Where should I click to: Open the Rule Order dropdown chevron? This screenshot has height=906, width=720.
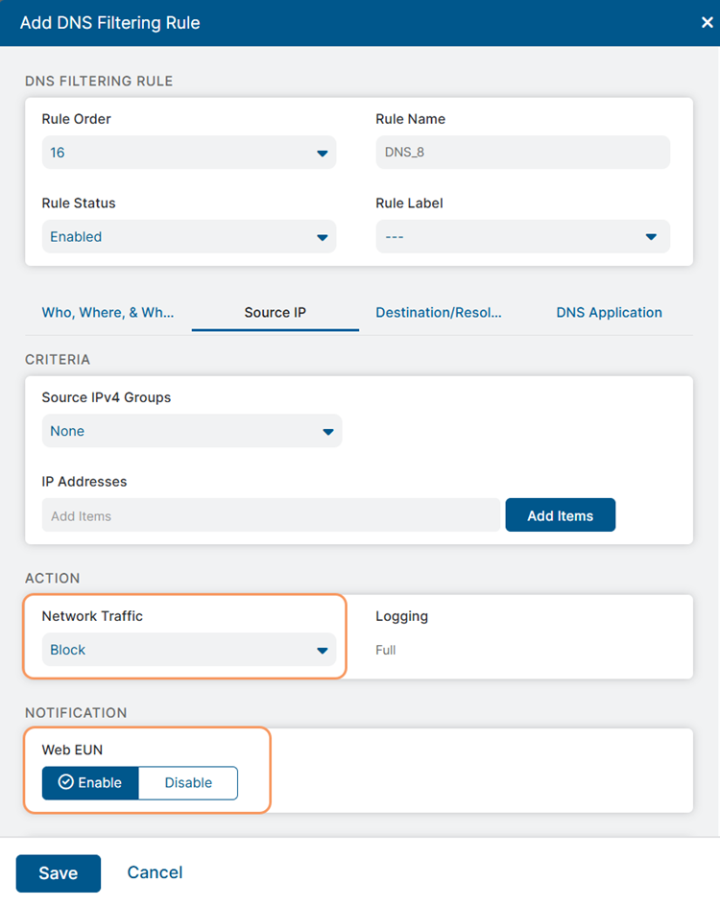[322, 152]
